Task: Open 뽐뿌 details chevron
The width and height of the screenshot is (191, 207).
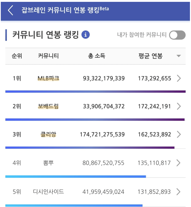Action: pyautogui.click(x=179, y=163)
